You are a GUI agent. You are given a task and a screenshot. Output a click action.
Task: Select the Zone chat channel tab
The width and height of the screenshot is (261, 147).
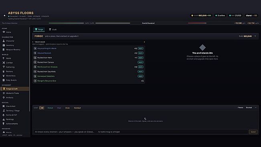click(67, 108)
